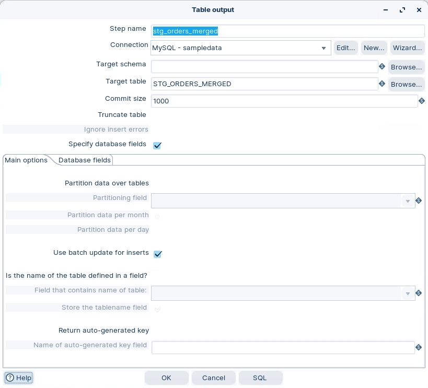
Task: Click variable icon beside Target schema field
Action: coord(382,67)
